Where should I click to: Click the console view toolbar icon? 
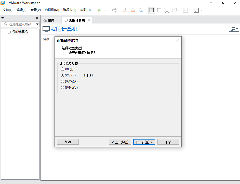pyautogui.click(x=185, y=10)
